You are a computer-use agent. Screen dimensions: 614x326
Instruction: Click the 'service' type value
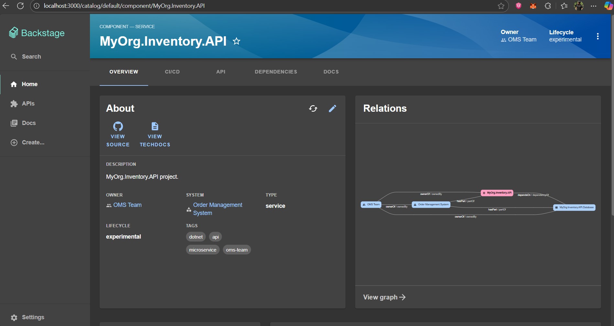(x=275, y=206)
